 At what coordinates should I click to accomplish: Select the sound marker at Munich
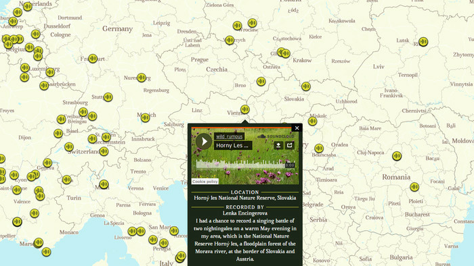(x=146, y=117)
